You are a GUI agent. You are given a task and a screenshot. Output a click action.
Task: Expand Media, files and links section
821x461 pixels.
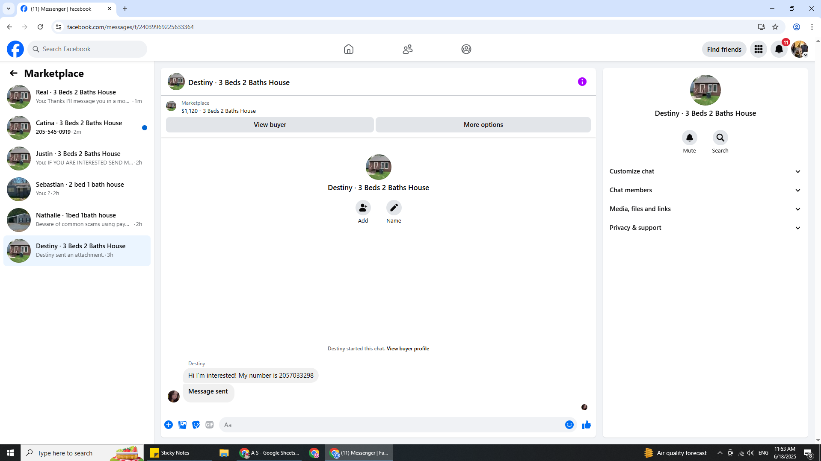(705, 209)
